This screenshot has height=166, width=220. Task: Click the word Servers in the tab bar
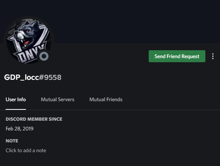tap(66, 99)
